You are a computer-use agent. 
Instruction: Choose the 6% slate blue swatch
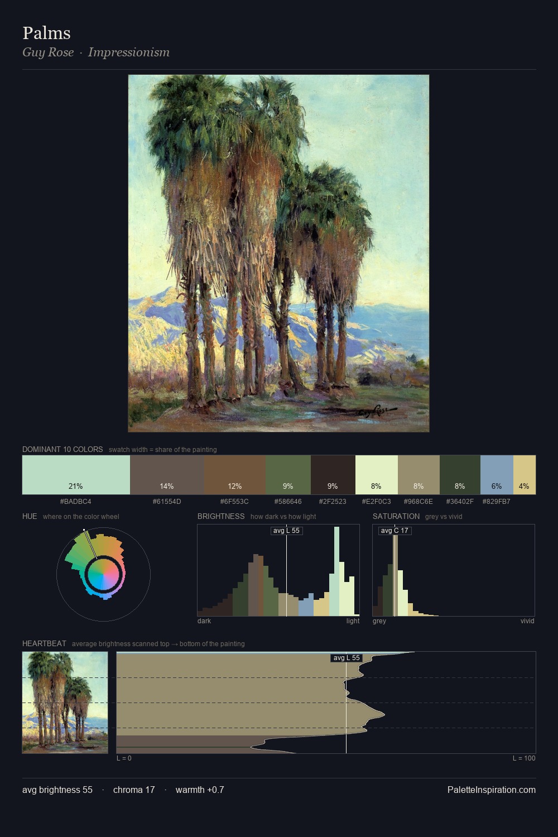(497, 475)
